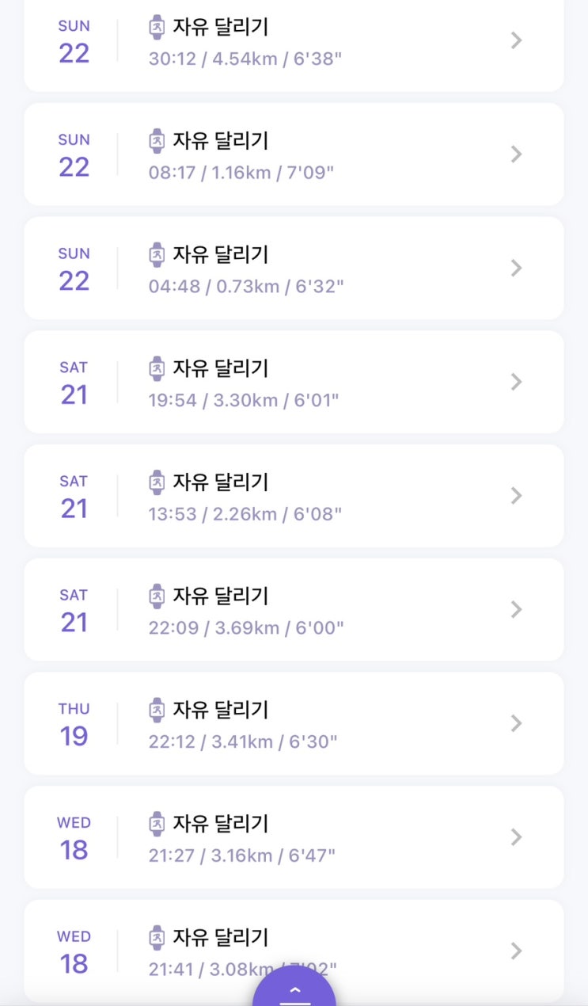Open the 21:27 / 3.16km Wednesday record
Screen dimensions: 588x1006
tap(294, 837)
